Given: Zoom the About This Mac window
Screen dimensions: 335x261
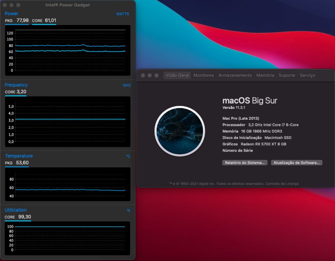Looking at the screenshot, I should (x=157, y=76).
